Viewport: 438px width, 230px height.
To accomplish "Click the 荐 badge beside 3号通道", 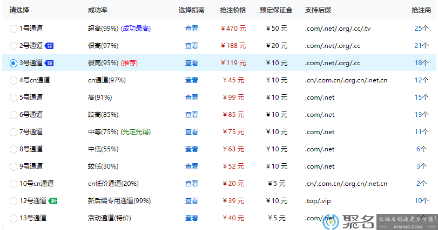I will click(x=49, y=63).
